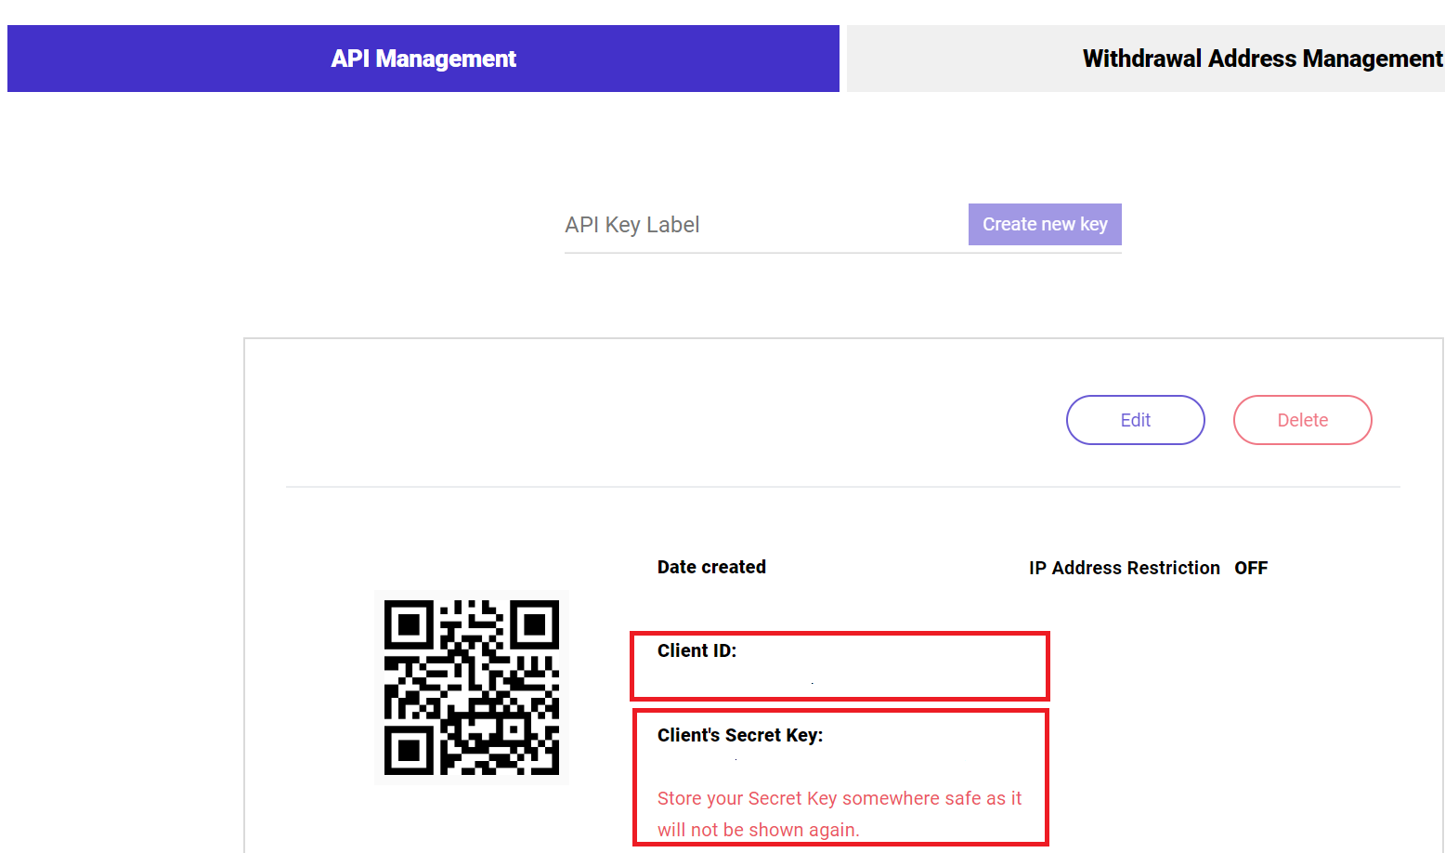Image resolution: width=1445 pixels, height=853 pixels.
Task: Select the Date created label
Action: click(711, 567)
